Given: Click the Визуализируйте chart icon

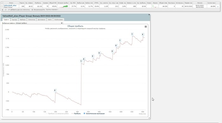Looking at the screenshot, I should point(32,10).
